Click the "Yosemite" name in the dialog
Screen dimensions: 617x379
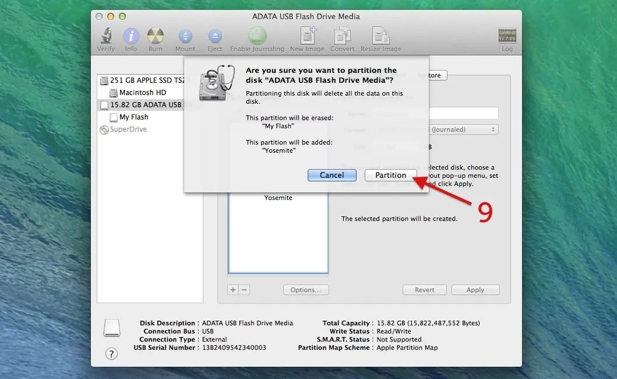tap(279, 150)
